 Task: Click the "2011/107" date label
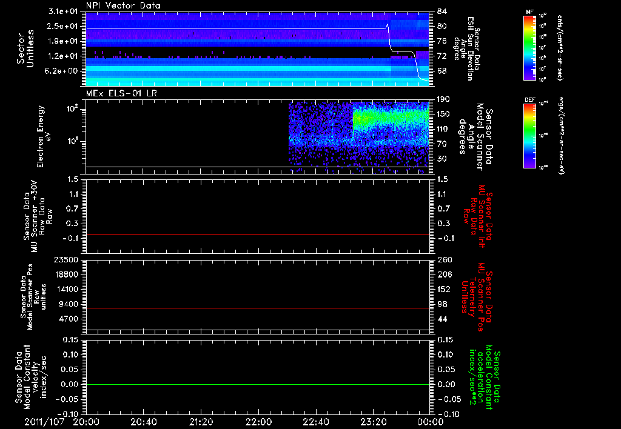click(x=44, y=422)
